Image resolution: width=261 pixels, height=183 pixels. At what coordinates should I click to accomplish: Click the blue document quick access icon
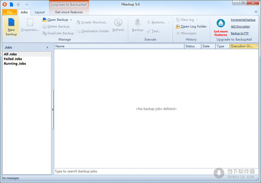11,4
